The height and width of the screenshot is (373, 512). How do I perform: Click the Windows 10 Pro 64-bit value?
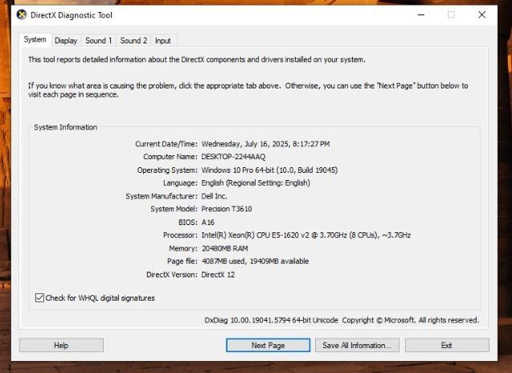pyautogui.click(x=269, y=170)
